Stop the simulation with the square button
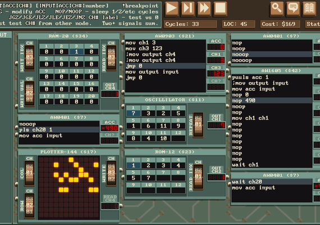The height and width of the screenshot is (225, 320). [x=220, y=8]
